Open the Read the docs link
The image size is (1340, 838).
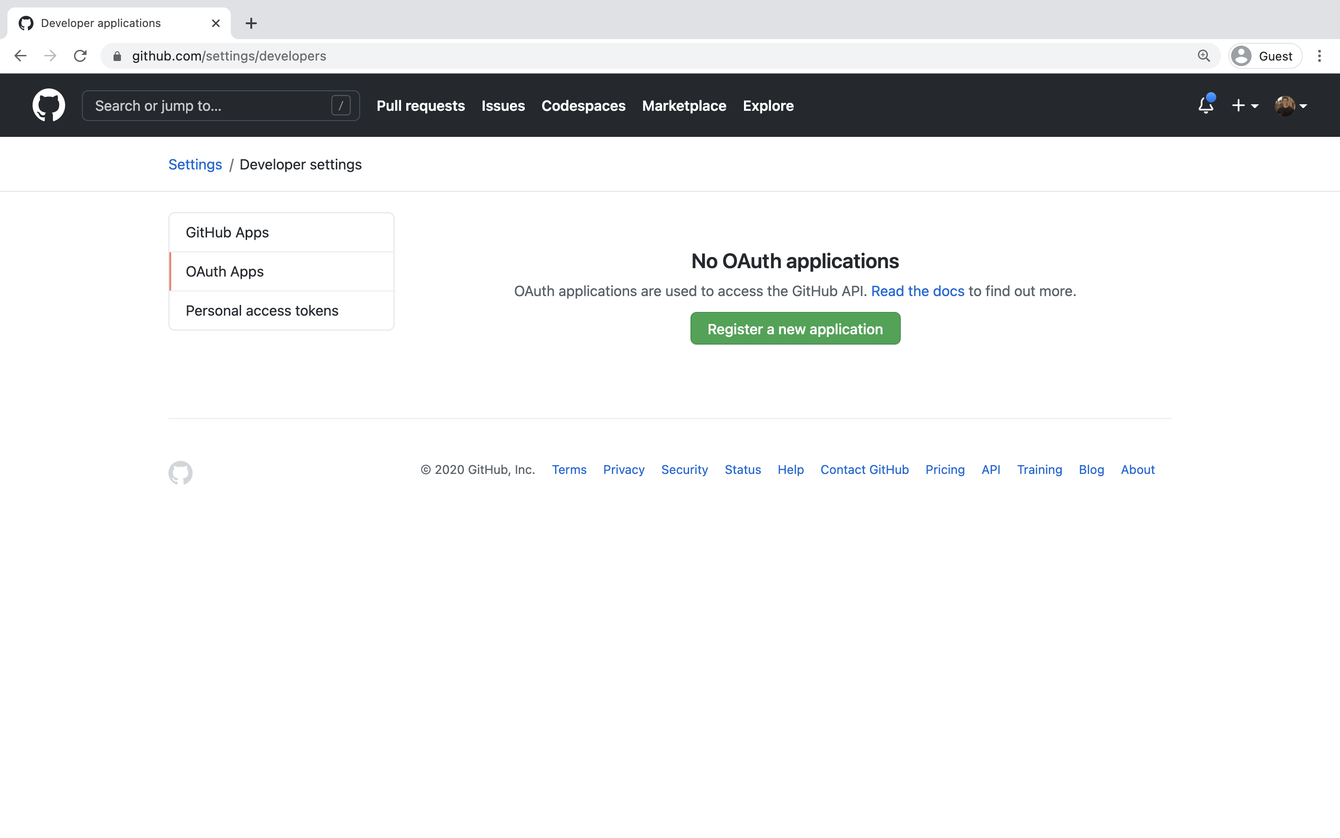[917, 291]
